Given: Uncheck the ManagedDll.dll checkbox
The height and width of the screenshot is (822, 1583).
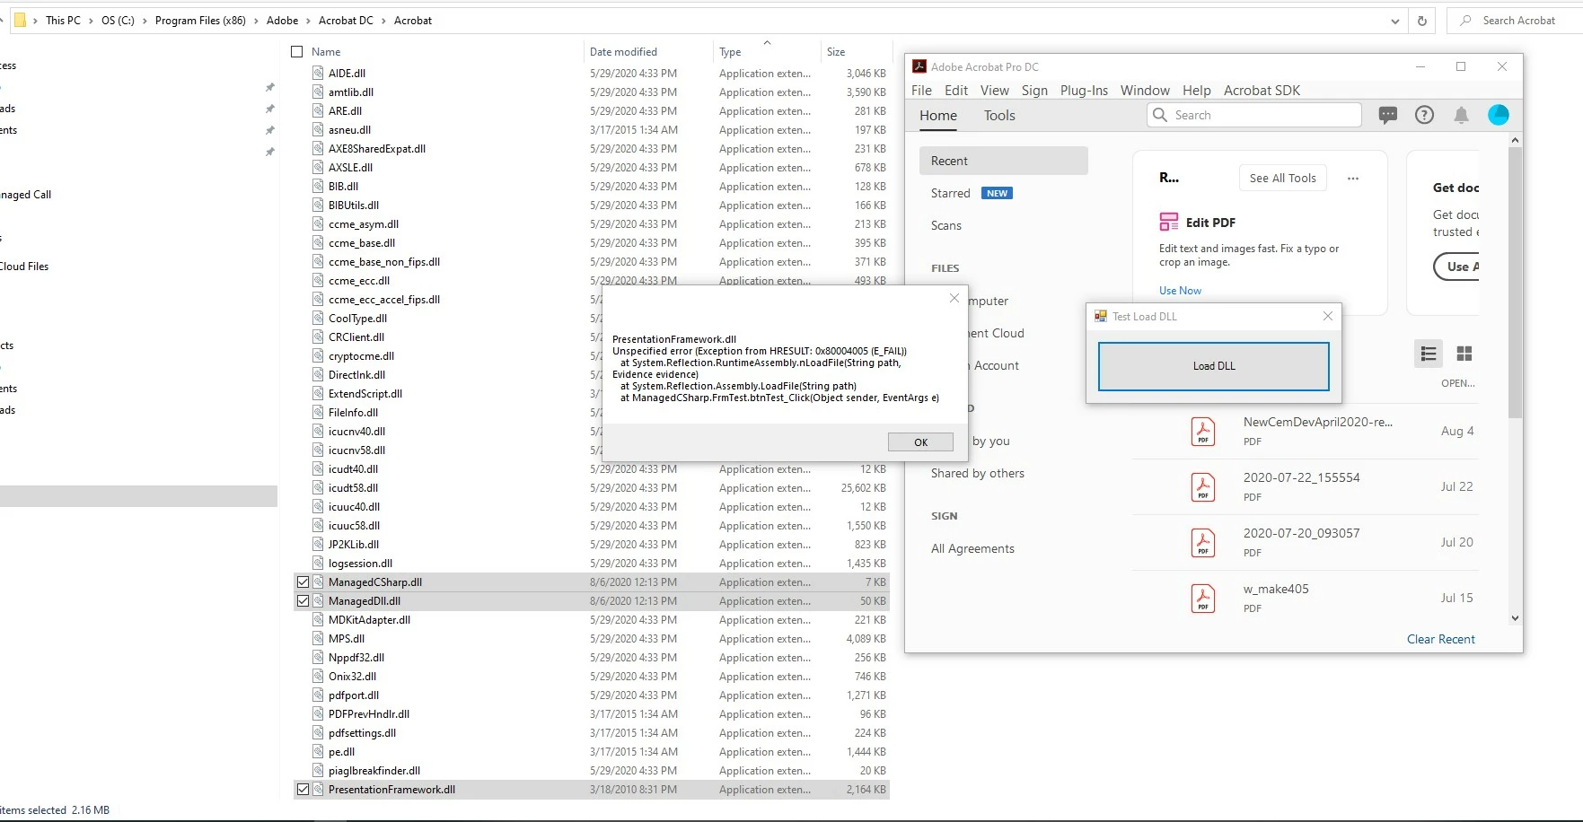Looking at the screenshot, I should tap(303, 600).
